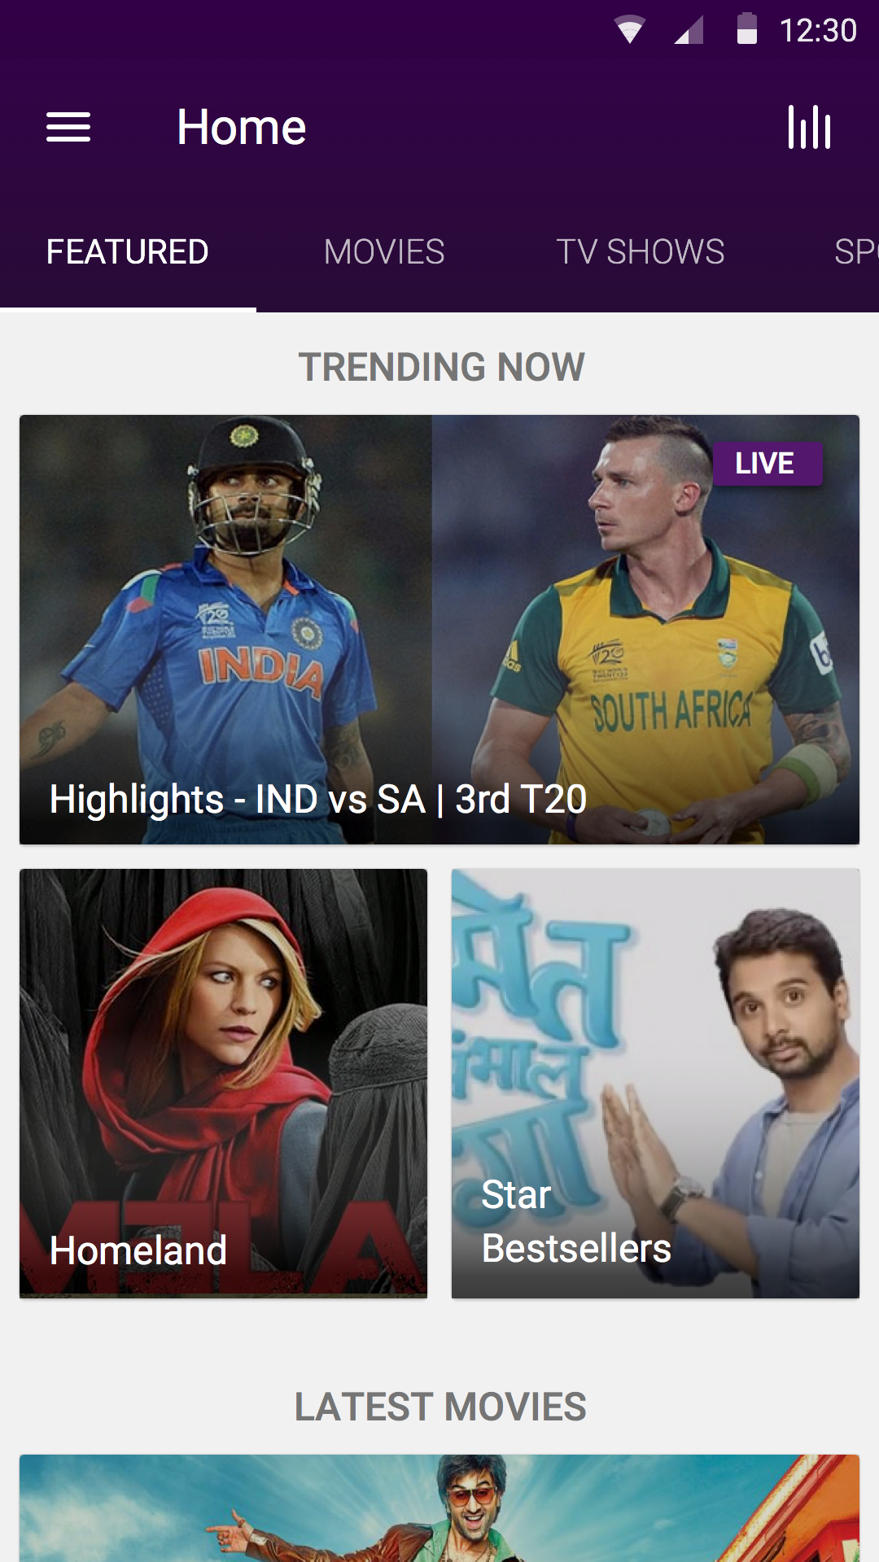Tap the 12:30 clock in status bar
Viewport: 879px width, 1562px height.
click(x=818, y=31)
